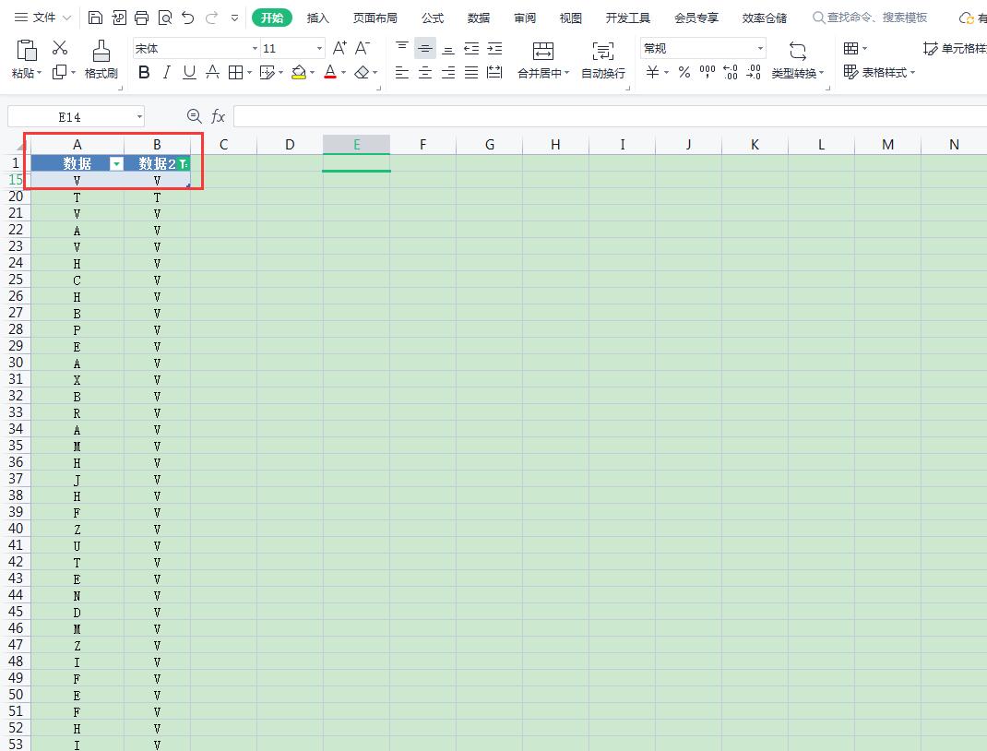
Task: Switch to the Formulas (公式) tab
Action: [433, 18]
